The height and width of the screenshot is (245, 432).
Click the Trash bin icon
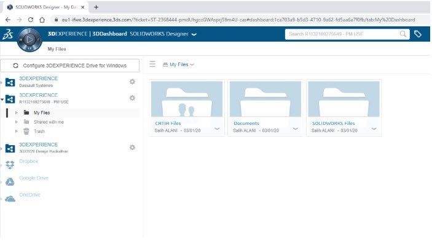[x=26, y=131]
